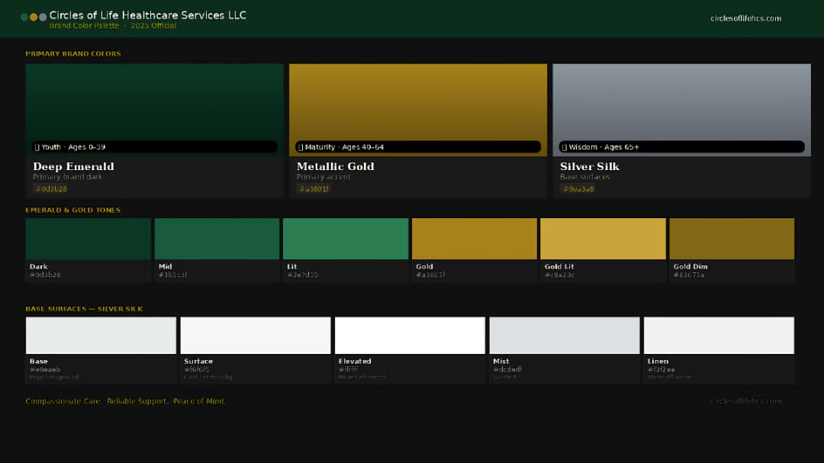Screen dimensions: 824x463
Task: Click the #1b5c3f hex value under Mid
Action: [x=173, y=275]
